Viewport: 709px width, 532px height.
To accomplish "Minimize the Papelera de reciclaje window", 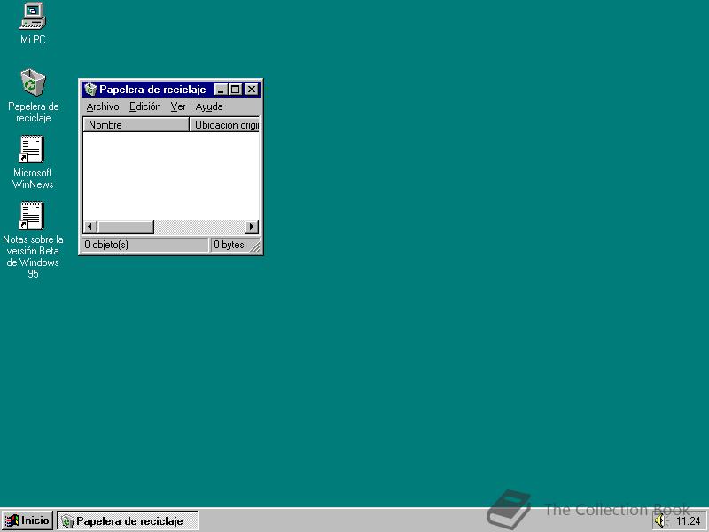I will point(221,90).
